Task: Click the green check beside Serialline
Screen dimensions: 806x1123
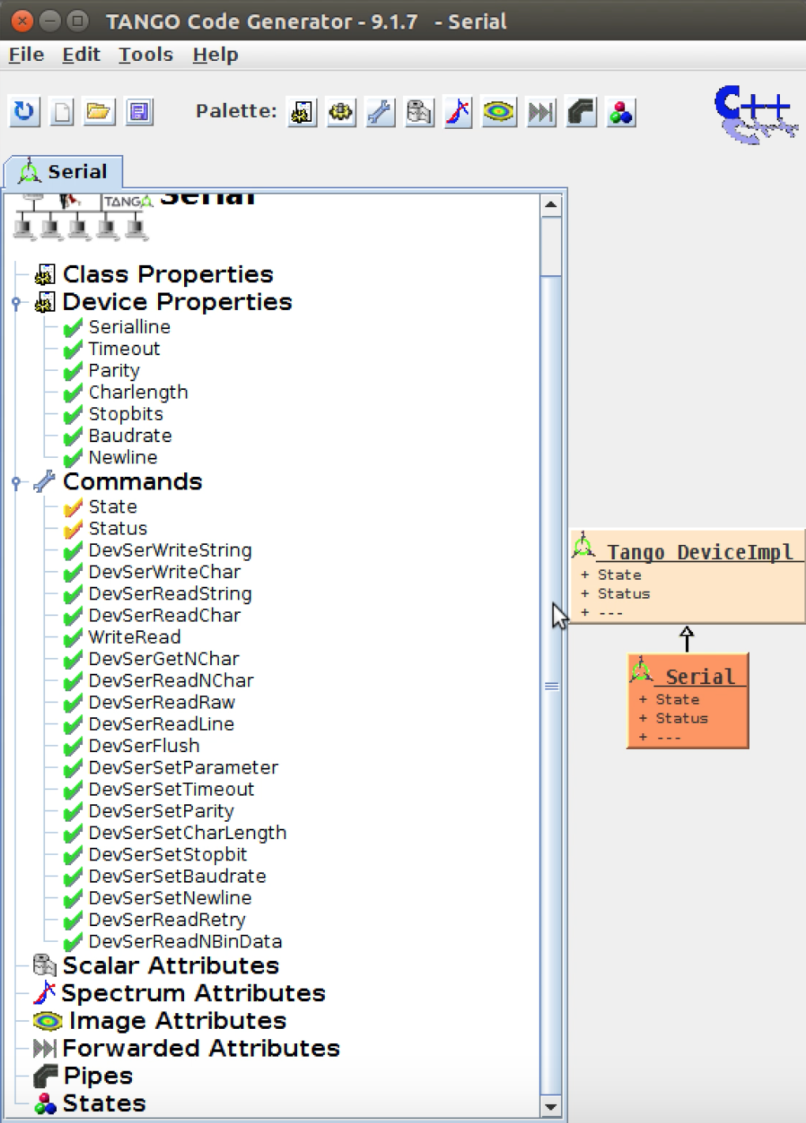Action: click(x=73, y=327)
